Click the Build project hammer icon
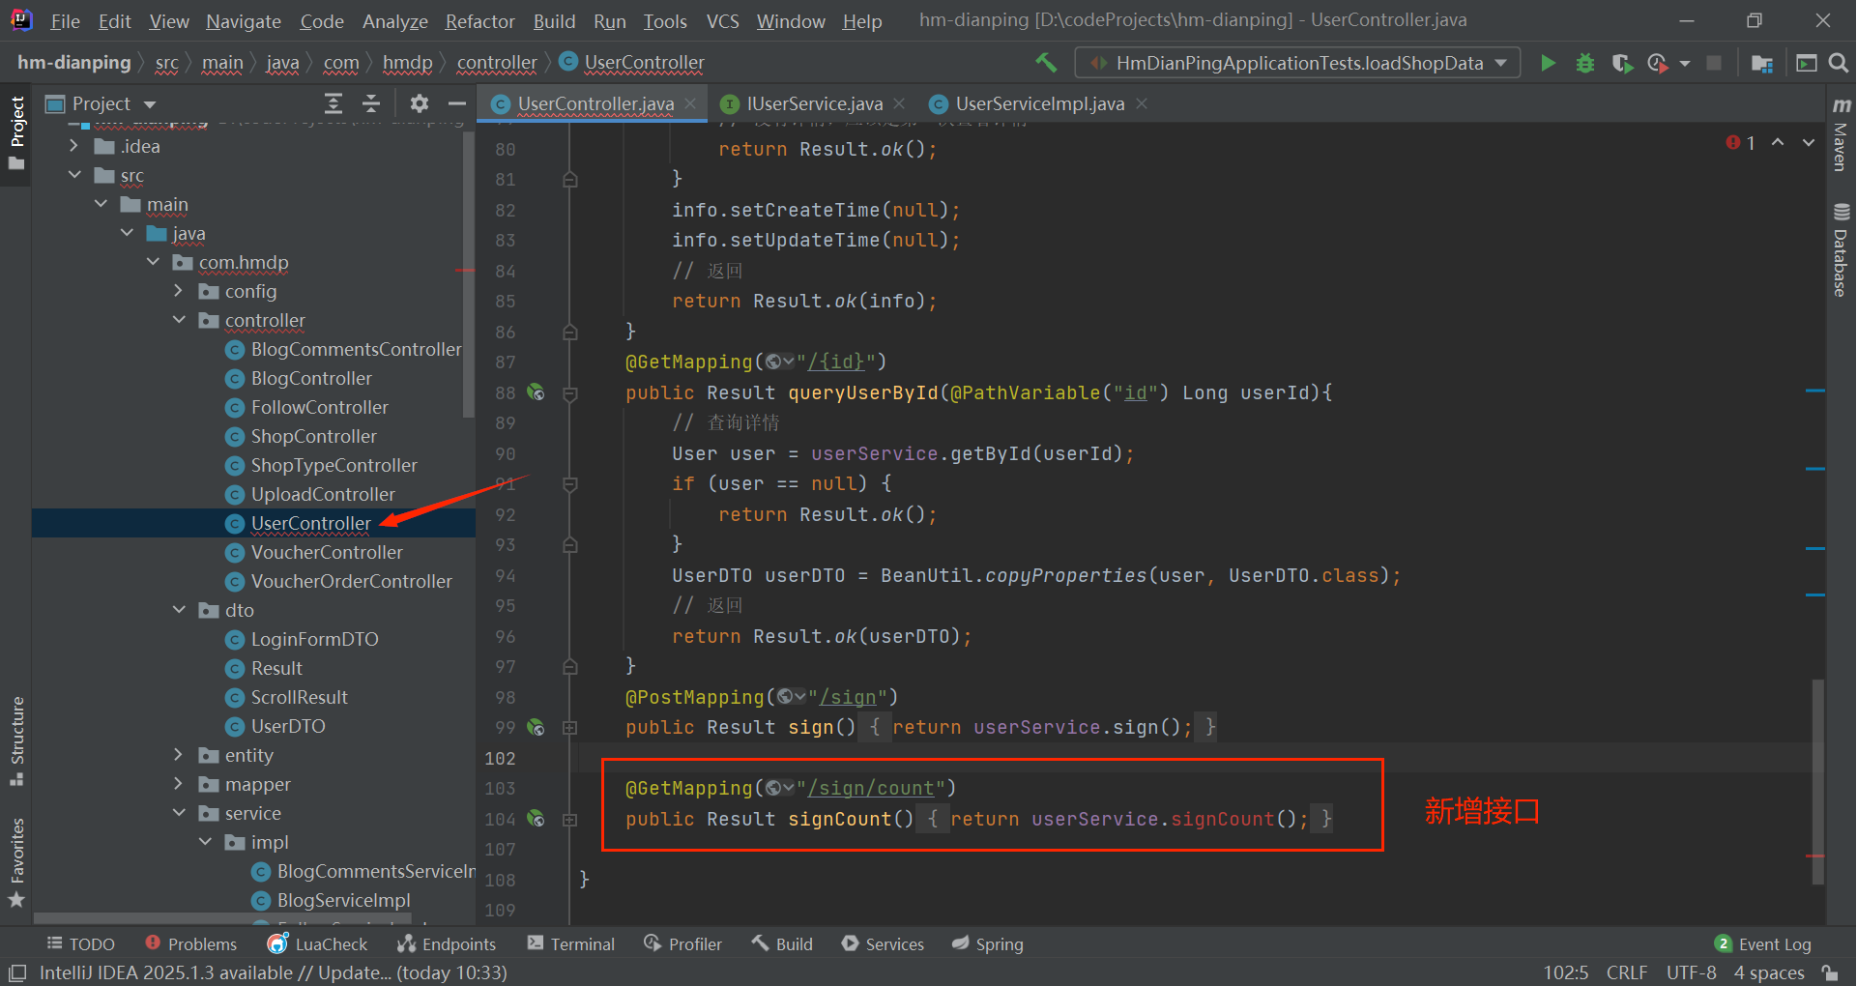The height and width of the screenshot is (986, 1857). [x=1046, y=63]
